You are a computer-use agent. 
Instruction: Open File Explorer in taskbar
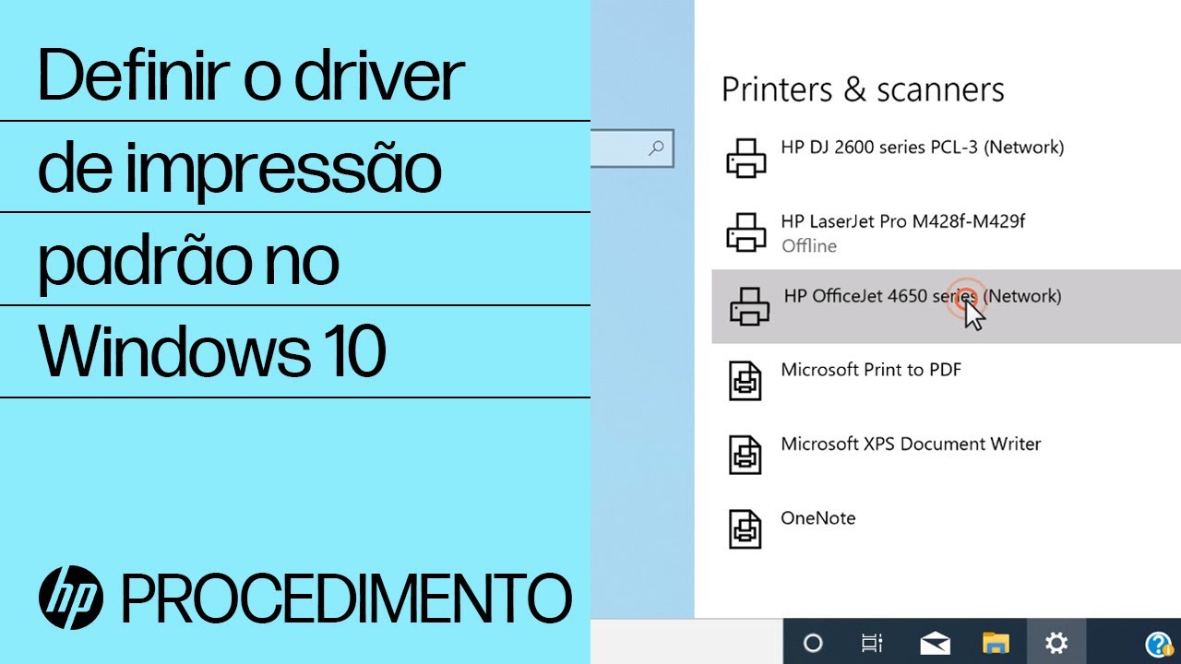pos(996,643)
